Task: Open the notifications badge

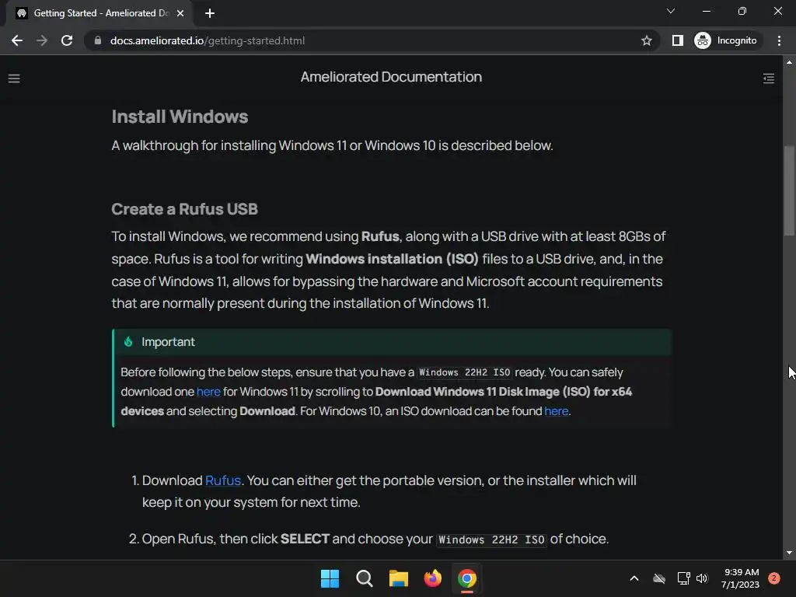Action: (774, 578)
